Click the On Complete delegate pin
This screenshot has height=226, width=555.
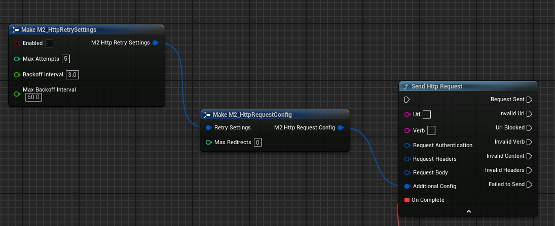(406, 200)
